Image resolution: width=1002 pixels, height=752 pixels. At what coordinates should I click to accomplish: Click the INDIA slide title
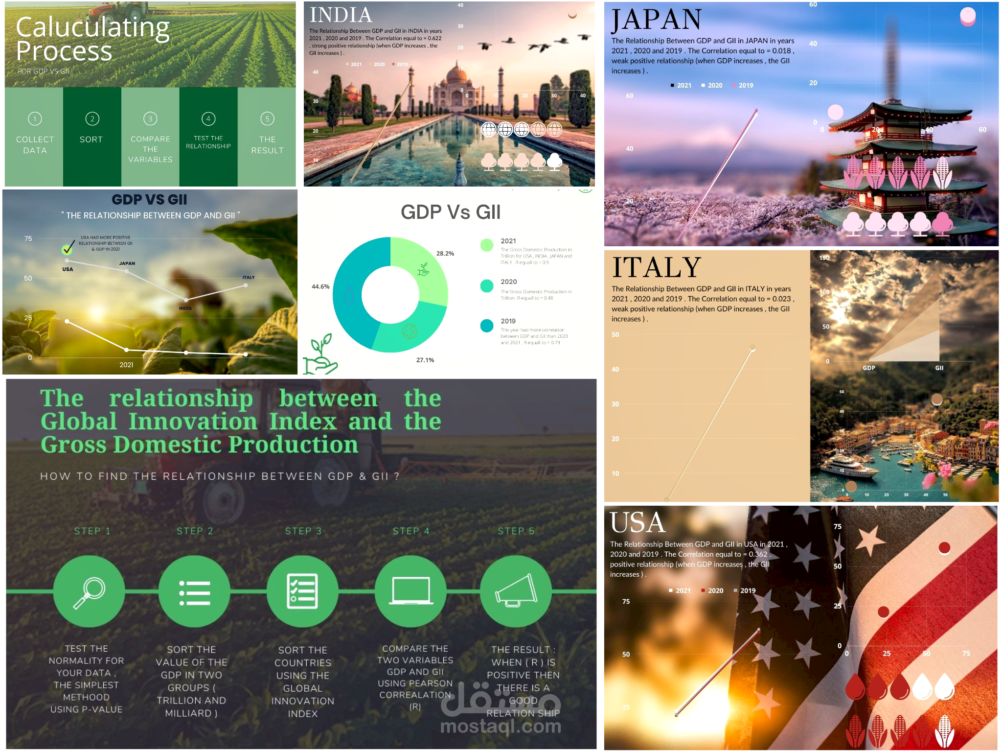point(341,15)
